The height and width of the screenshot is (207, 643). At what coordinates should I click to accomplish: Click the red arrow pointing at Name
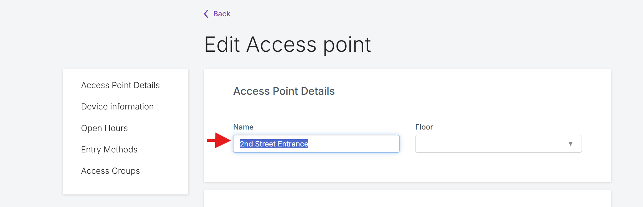[x=219, y=140]
